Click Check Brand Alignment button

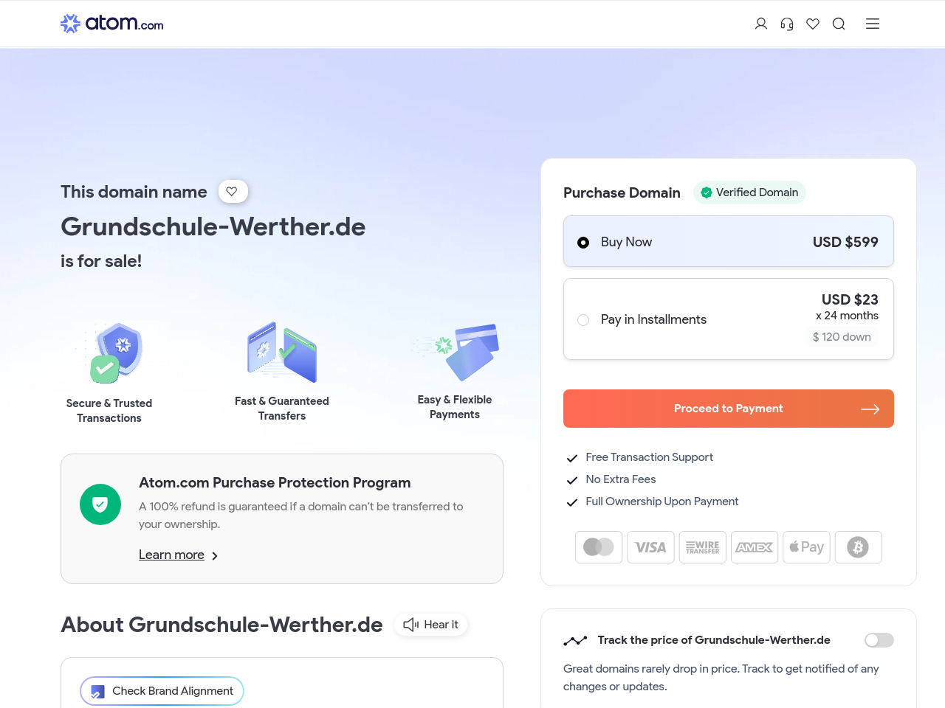click(162, 691)
